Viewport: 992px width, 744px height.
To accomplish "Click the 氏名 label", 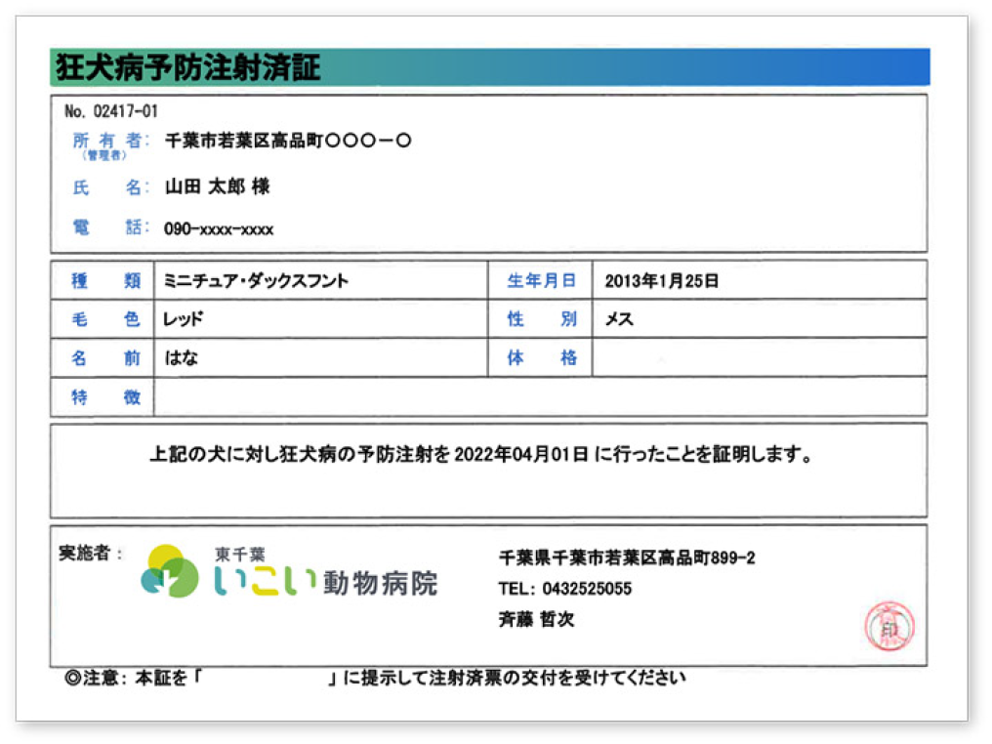I will 110,187.
